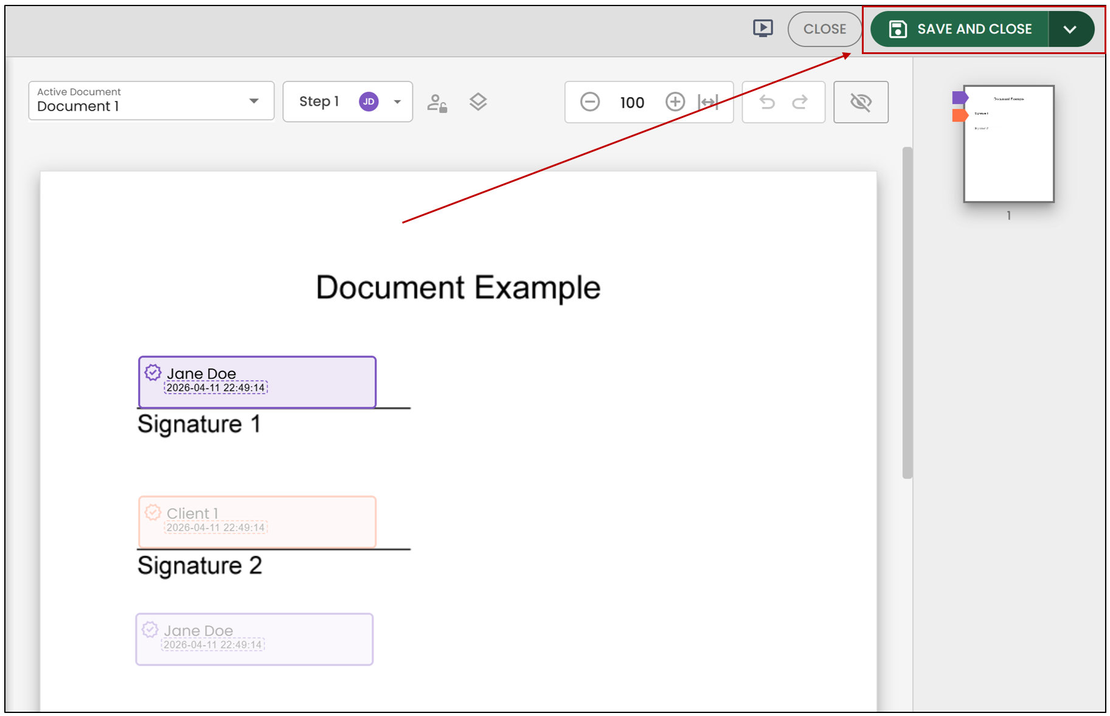The image size is (1110, 716).
Task: Click the undo arrow icon
Action: pos(768,102)
